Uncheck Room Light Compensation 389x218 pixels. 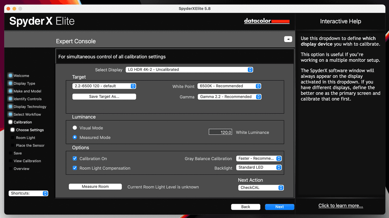(75, 168)
